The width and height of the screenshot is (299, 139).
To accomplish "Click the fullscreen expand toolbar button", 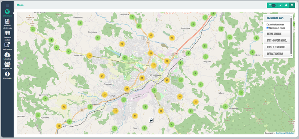I will point(292,5).
